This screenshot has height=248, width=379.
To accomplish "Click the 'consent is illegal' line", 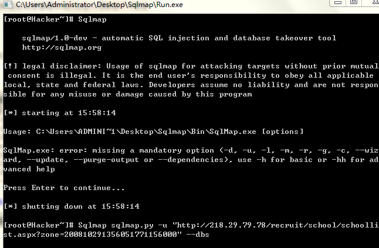I will pos(191,75).
